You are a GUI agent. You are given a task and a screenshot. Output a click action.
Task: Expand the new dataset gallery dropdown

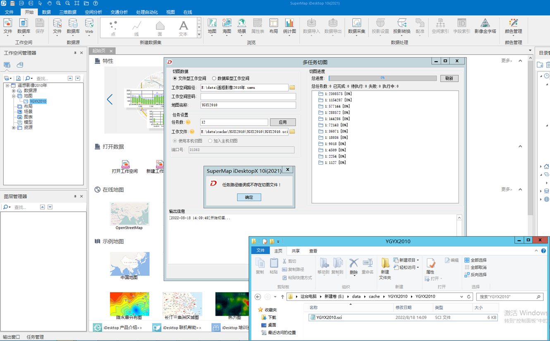point(199,35)
